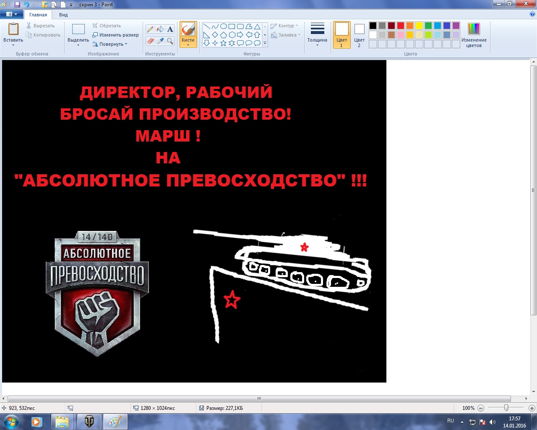This screenshot has height=430, width=537.
Task: Choose the Rounded rectangle shape
Action: pyautogui.click(x=240, y=26)
